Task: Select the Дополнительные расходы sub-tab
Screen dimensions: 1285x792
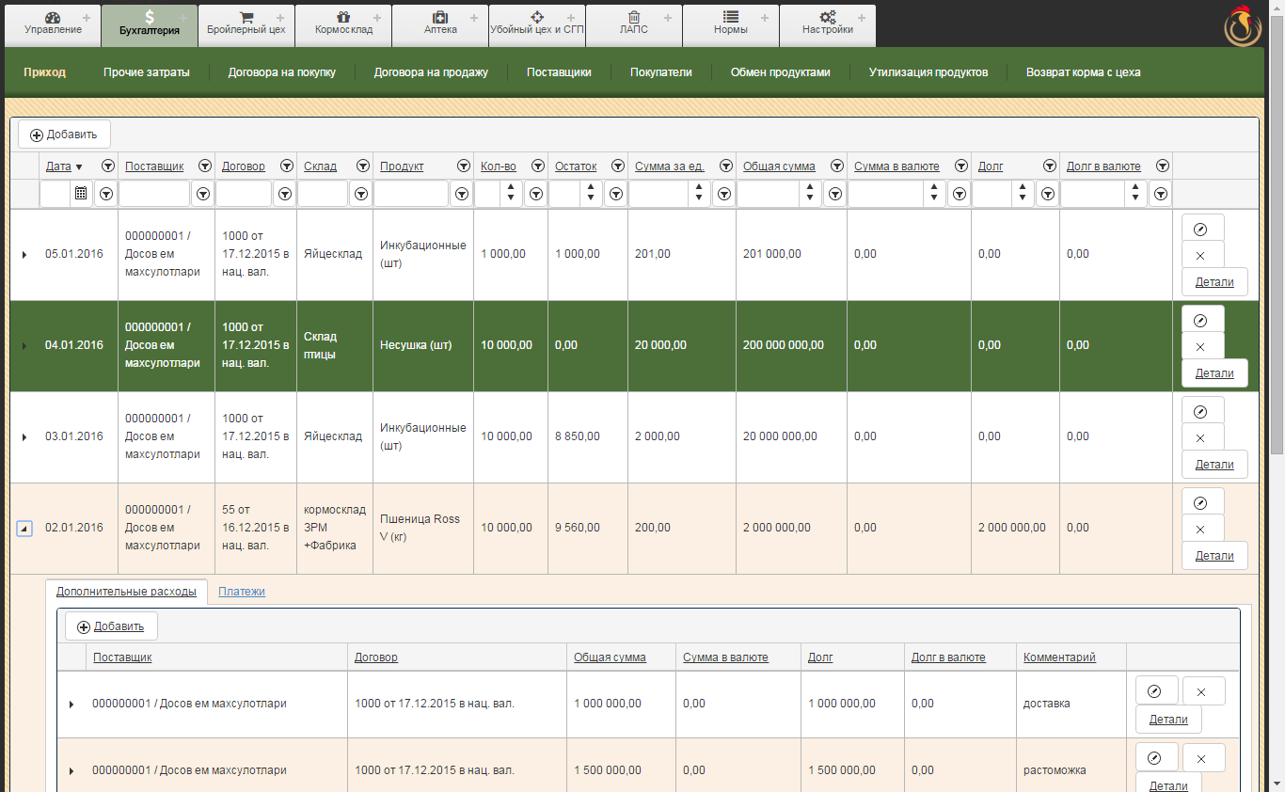Action: [x=126, y=592]
